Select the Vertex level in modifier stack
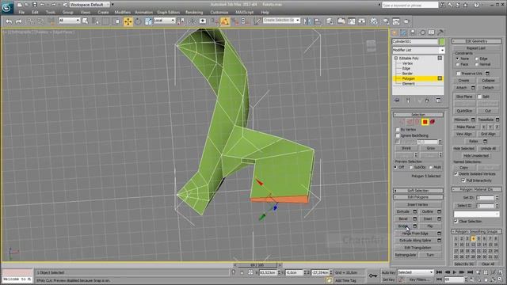This screenshot has height=285, width=507. [407, 63]
